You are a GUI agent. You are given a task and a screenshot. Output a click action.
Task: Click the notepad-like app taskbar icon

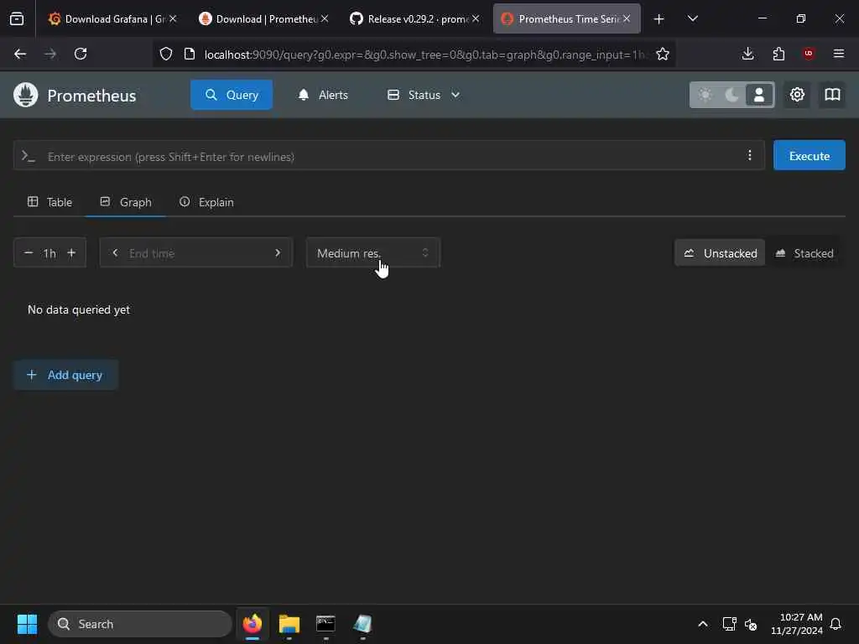[362, 624]
